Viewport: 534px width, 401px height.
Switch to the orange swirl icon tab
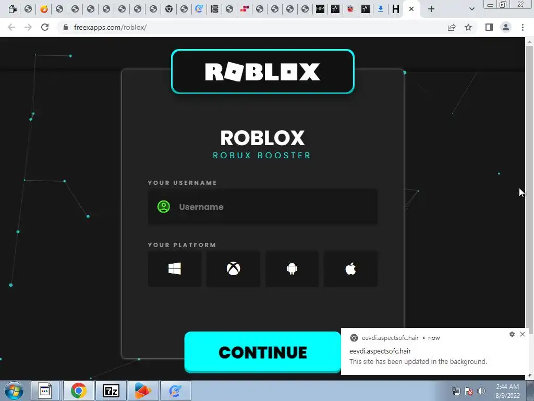point(44,9)
